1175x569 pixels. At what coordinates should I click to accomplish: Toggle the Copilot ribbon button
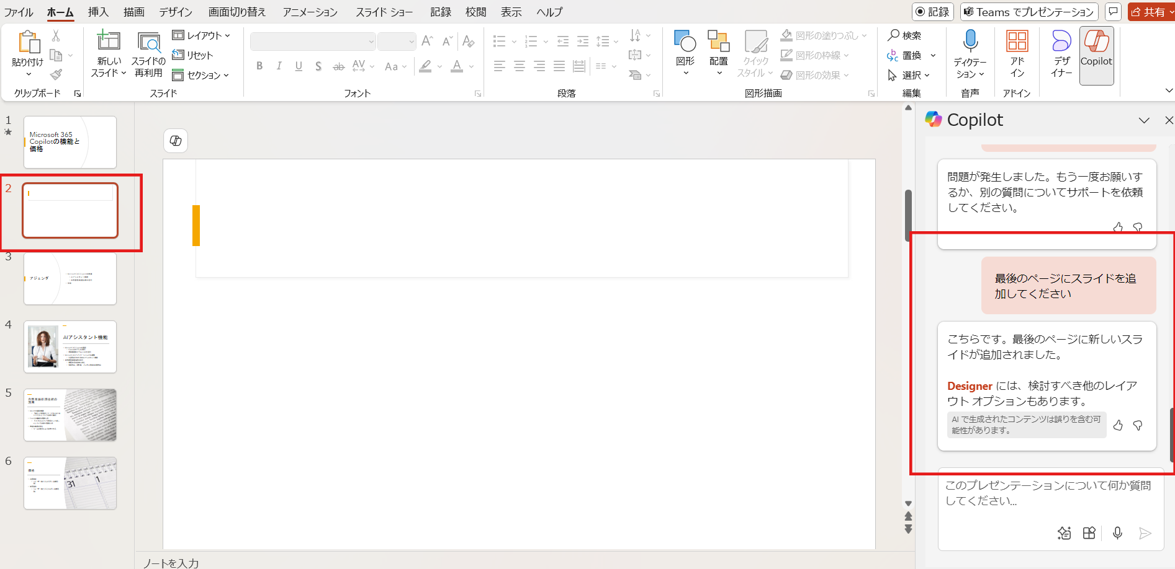(x=1097, y=55)
